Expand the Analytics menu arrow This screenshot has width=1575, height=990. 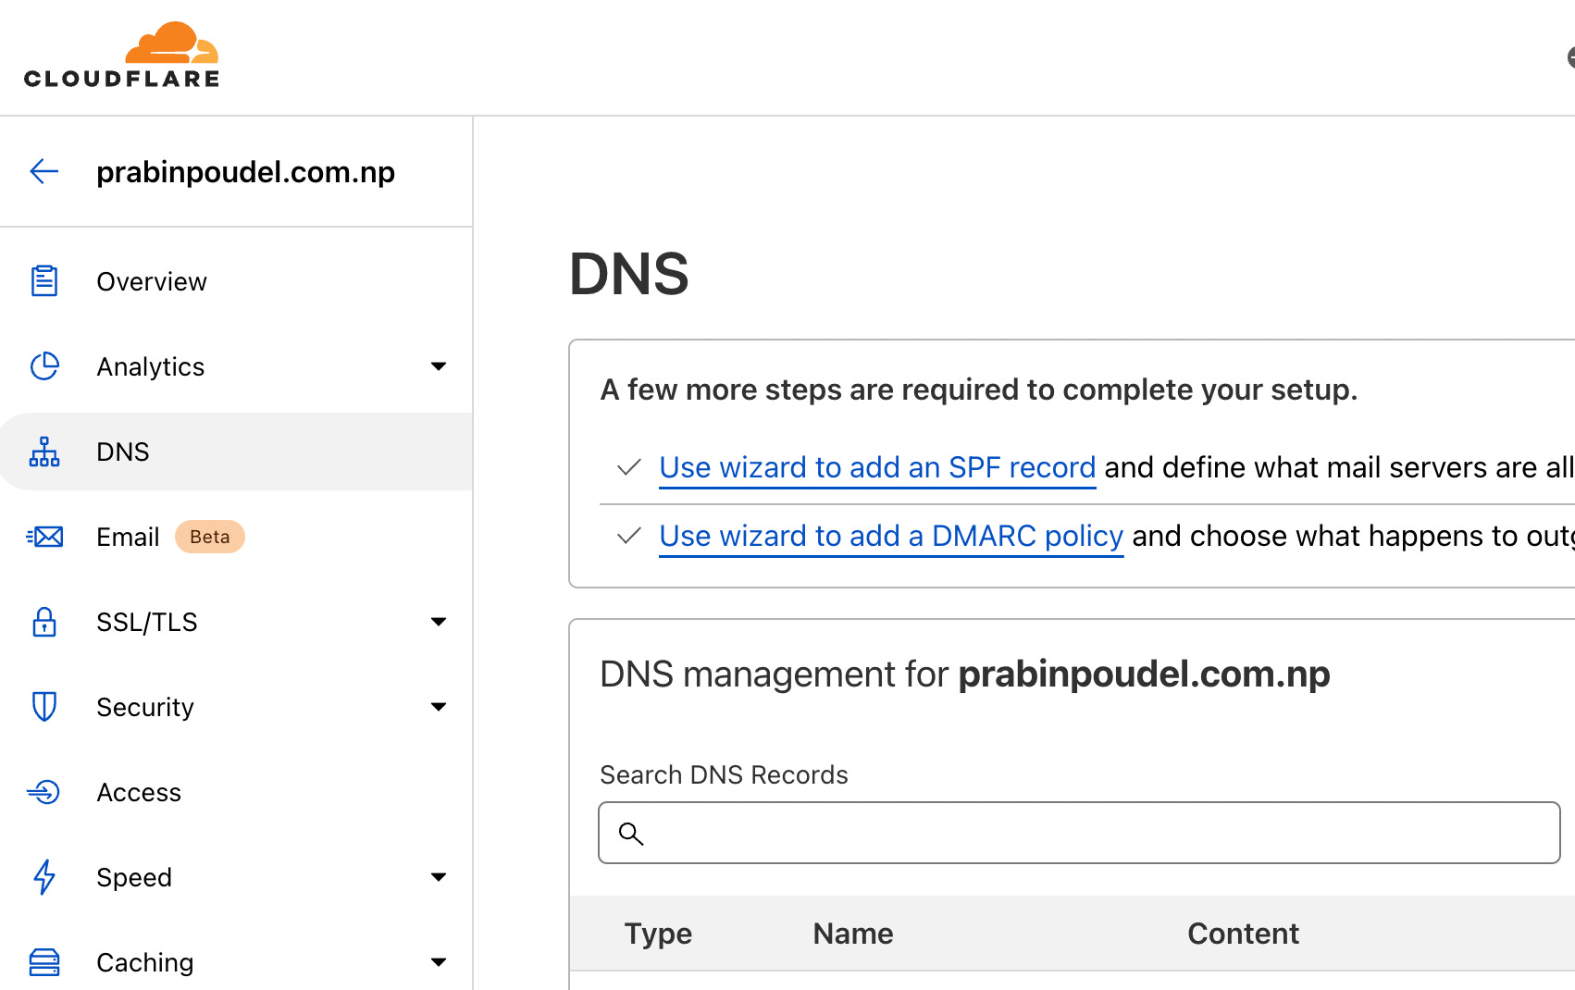[439, 366]
